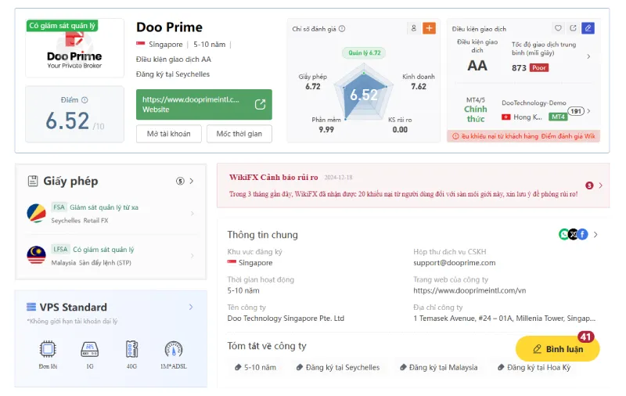Expand the Giấy phép section chevron

(x=192, y=182)
